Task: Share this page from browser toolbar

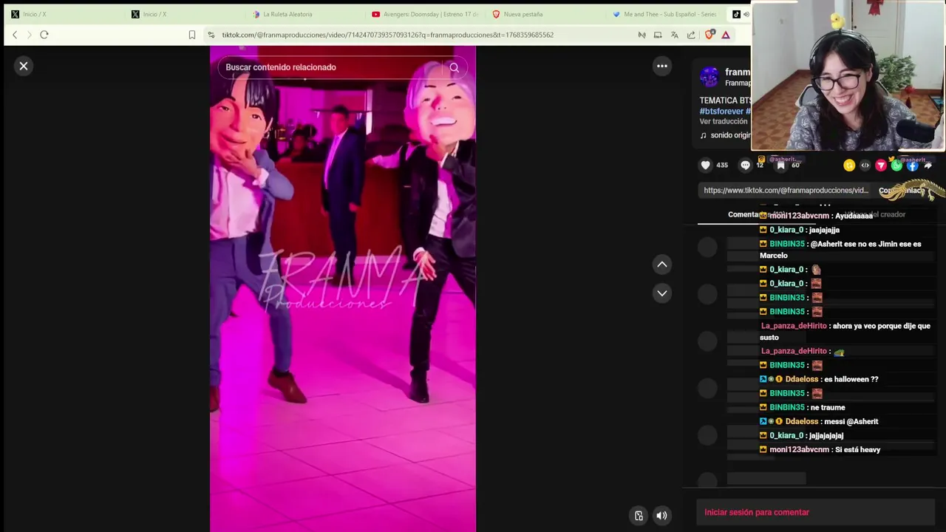Action: coord(691,35)
